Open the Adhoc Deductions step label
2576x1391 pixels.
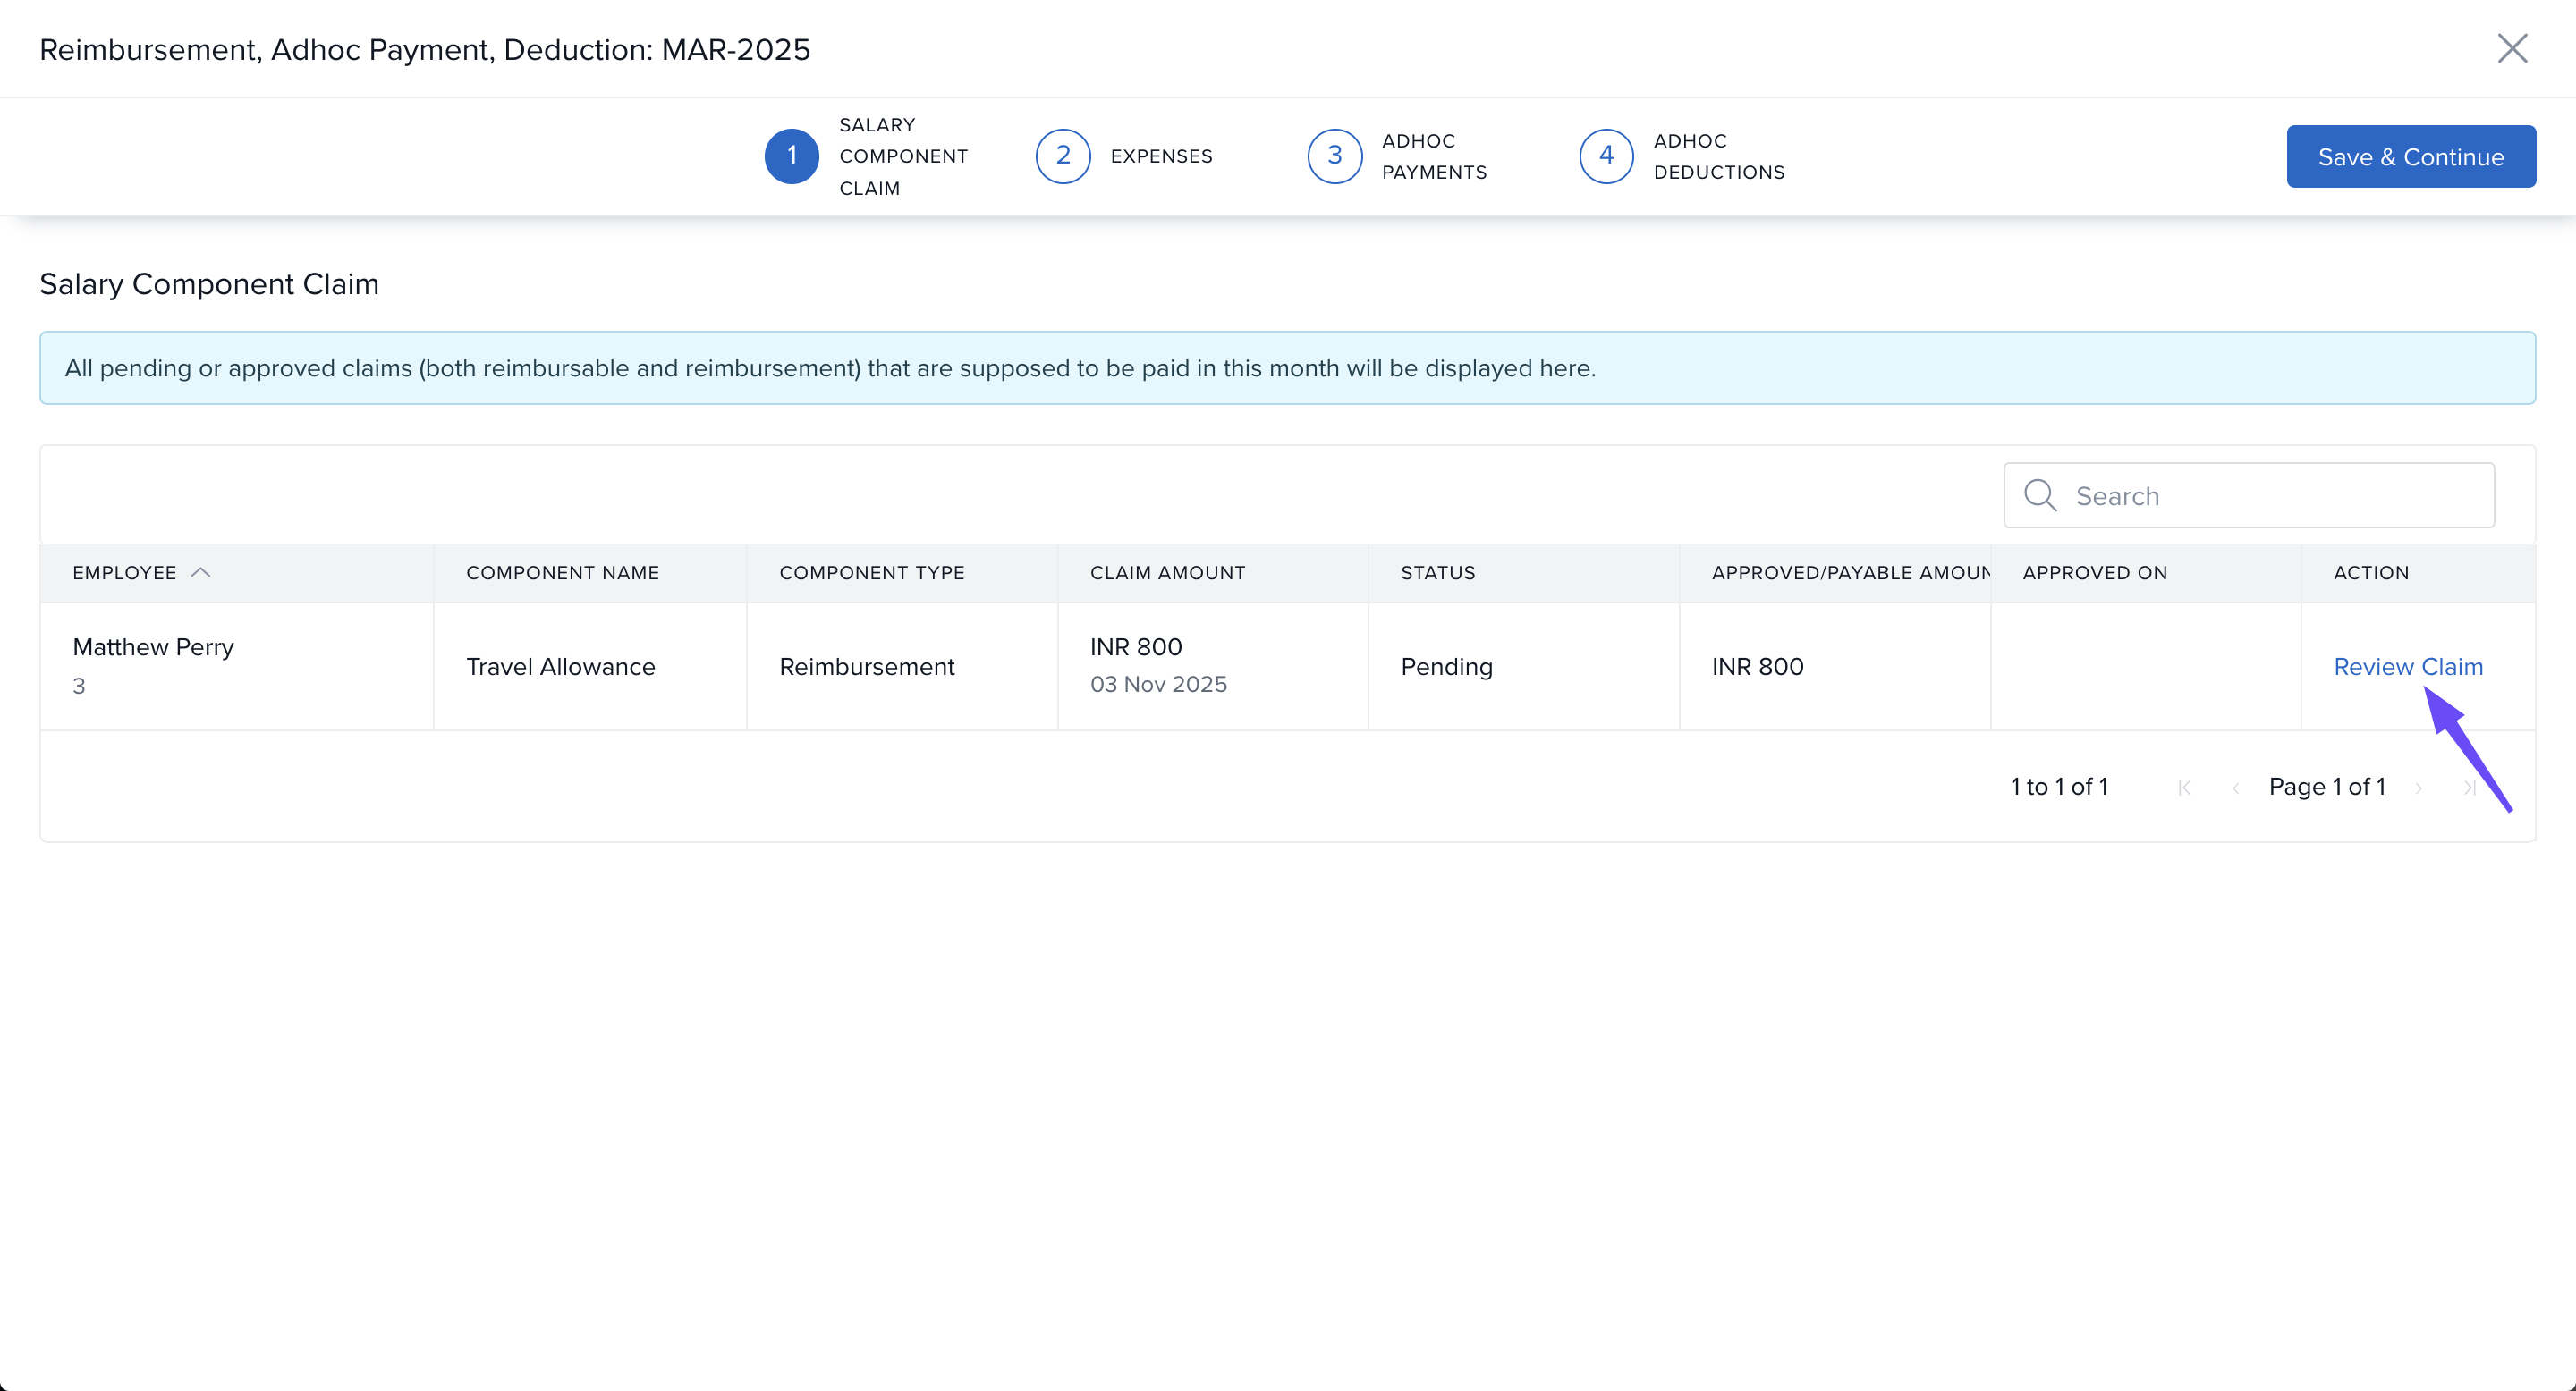tap(1718, 156)
